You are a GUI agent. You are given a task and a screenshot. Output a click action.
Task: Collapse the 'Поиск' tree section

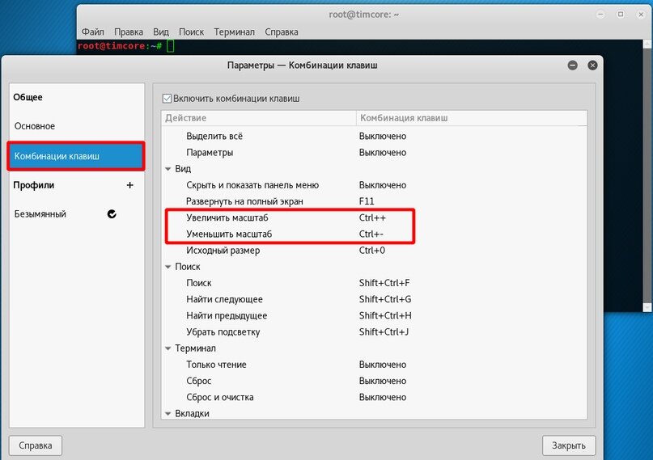pyautogui.click(x=168, y=267)
